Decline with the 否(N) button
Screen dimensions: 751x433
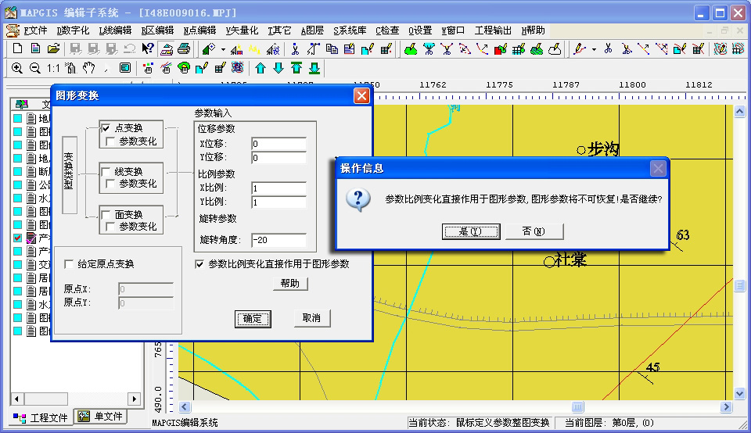click(x=534, y=231)
